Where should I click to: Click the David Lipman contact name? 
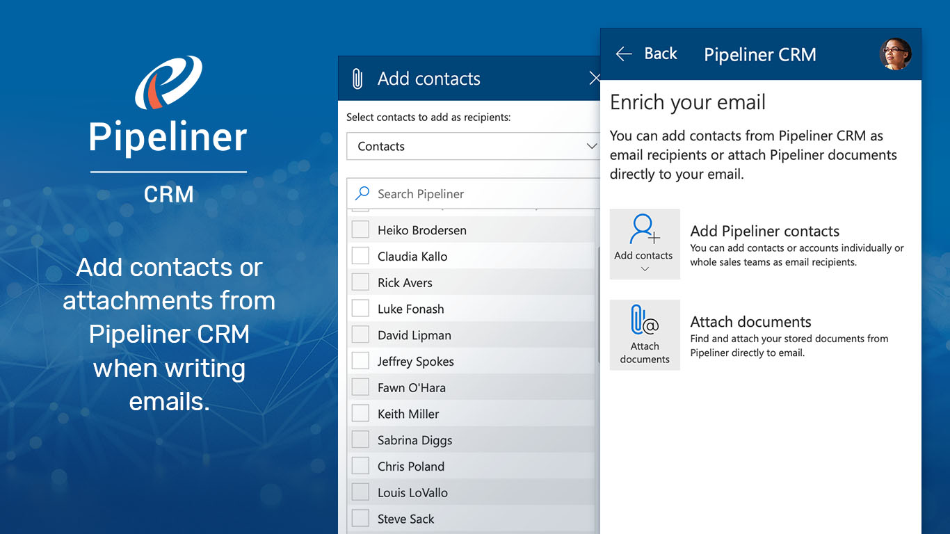pyautogui.click(x=414, y=335)
